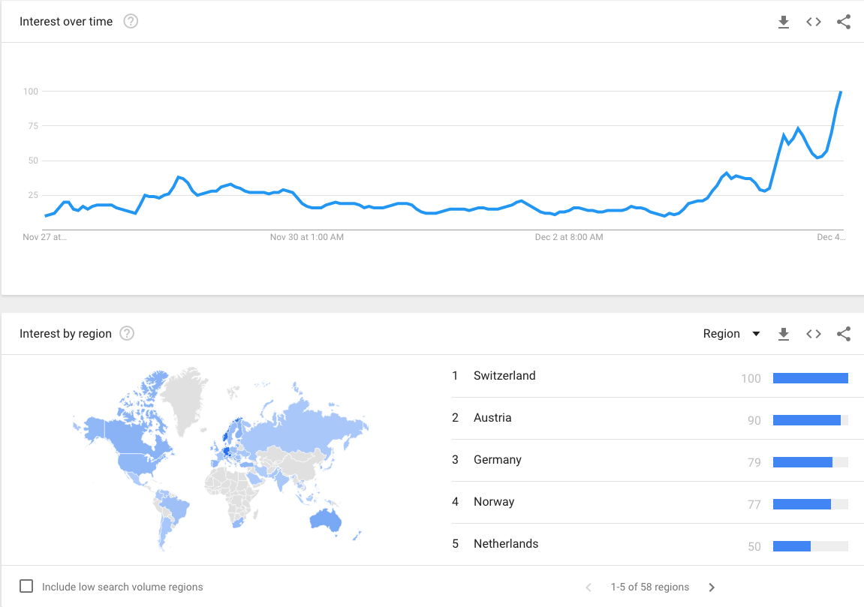This screenshot has width=864, height=607.
Task: Open the embed code for Interest over time chart
Action: click(813, 22)
